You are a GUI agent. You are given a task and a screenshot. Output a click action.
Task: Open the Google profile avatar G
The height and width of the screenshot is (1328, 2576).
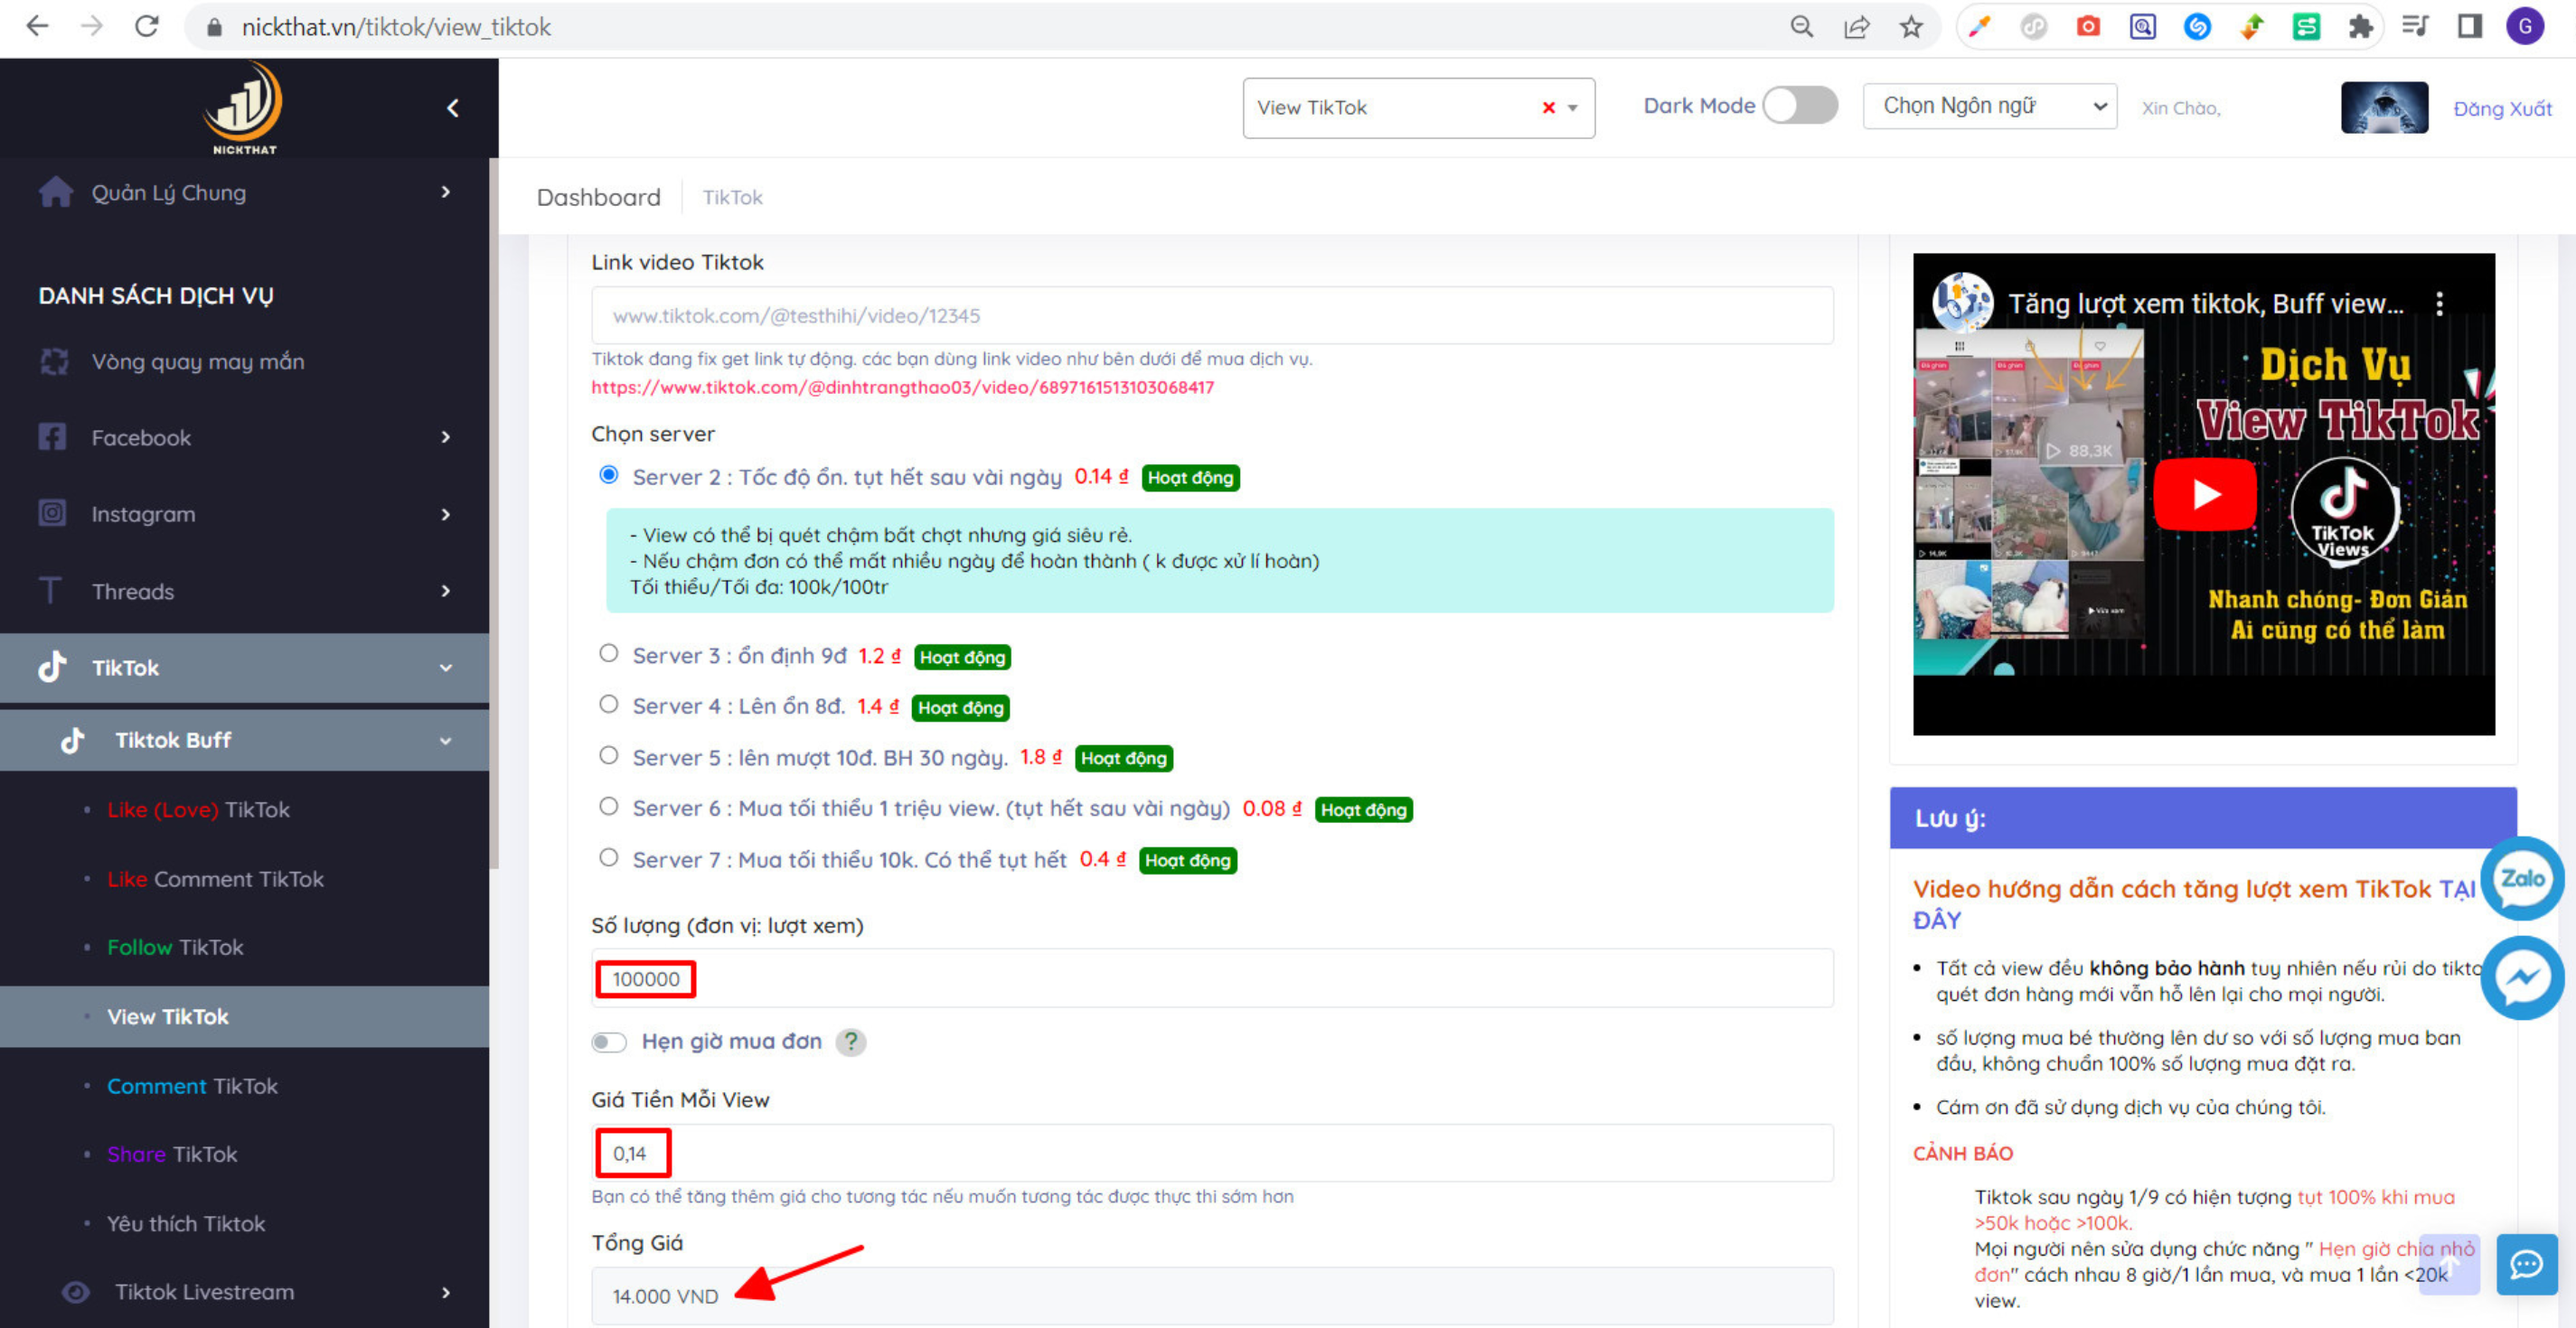click(x=2525, y=27)
